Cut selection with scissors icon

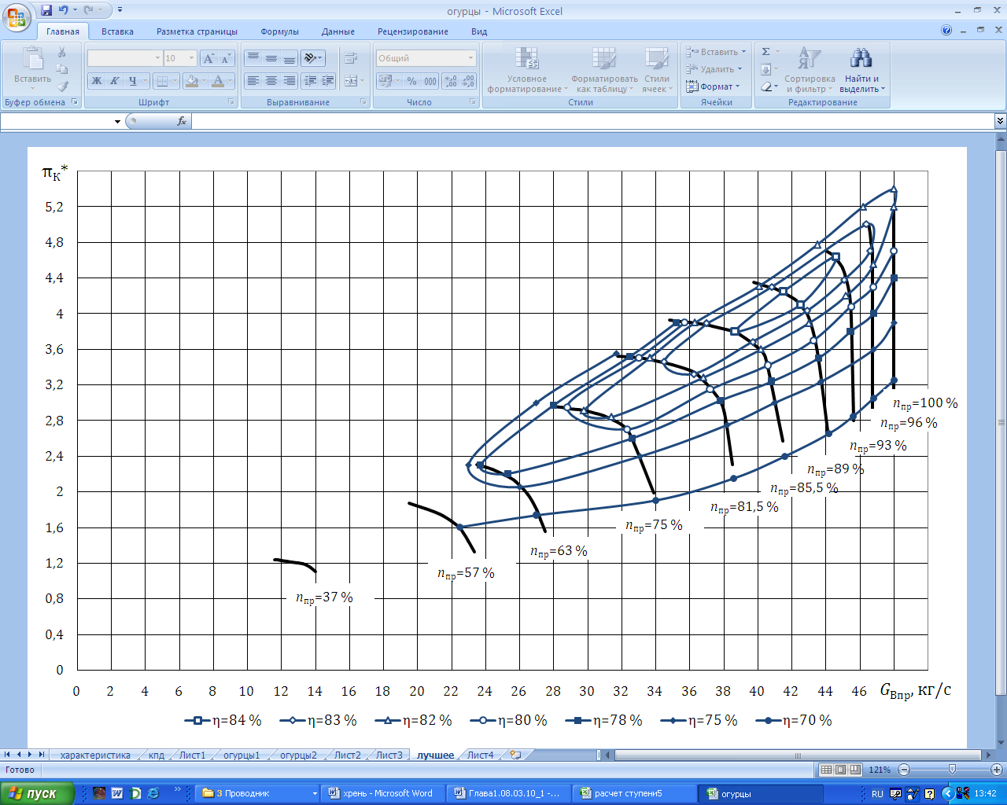tap(62, 53)
